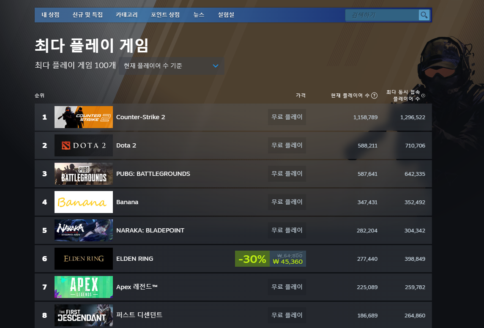
Task: Open 현재 플레이어 수 기준 dropdown
Action: pyautogui.click(x=171, y=66)
